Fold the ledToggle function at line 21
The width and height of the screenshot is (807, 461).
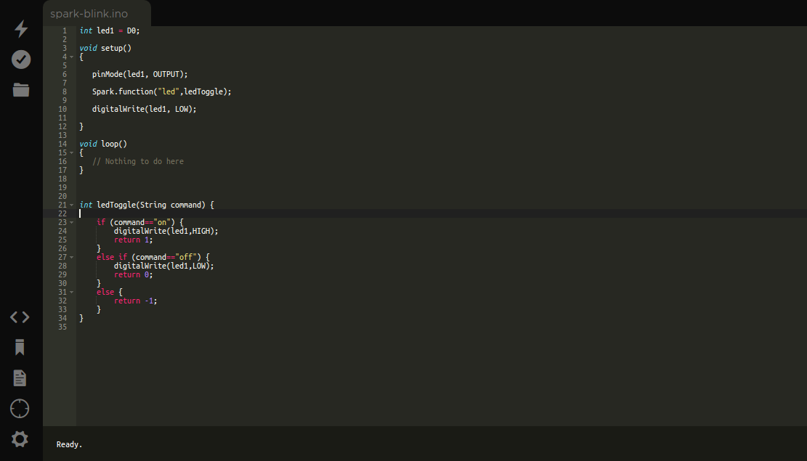click(71, 205)
